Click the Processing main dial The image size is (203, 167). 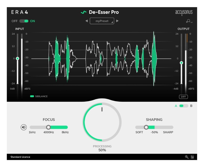pos(102,122)
